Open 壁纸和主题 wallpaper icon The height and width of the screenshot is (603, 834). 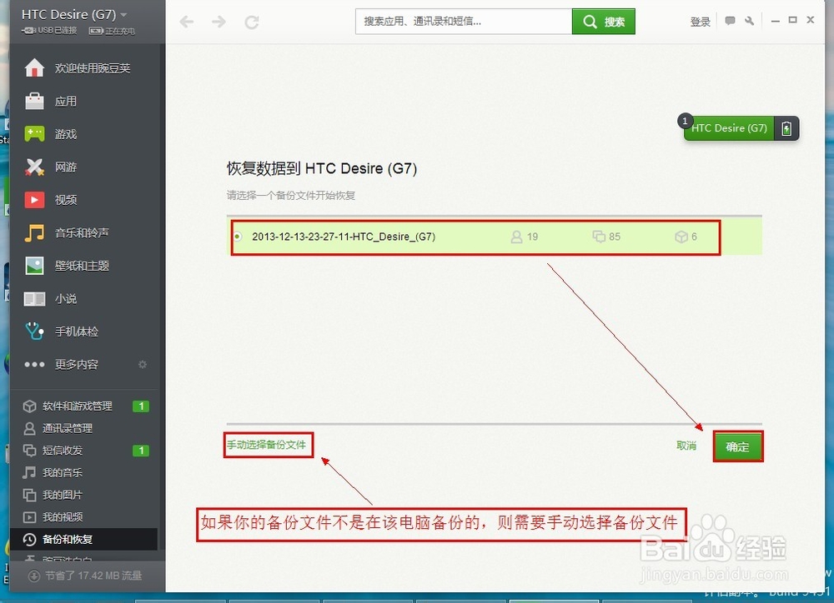tap(34, 266)
